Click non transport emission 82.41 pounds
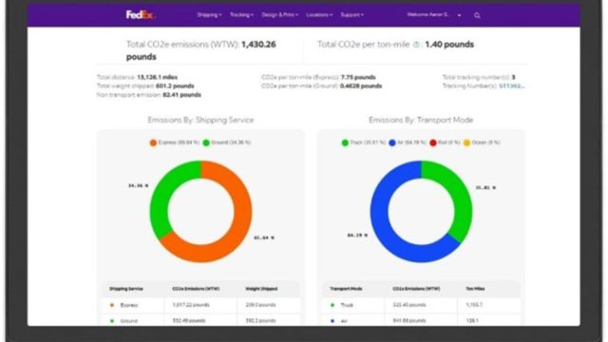Screen dimensions: 608x342 pos(181,95)
